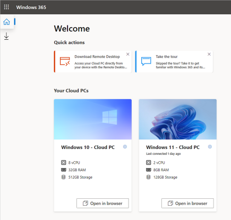This screenshot has height=220, width=231.
Task: Open the Download sidebar icon
Action: tap(6, 36)
